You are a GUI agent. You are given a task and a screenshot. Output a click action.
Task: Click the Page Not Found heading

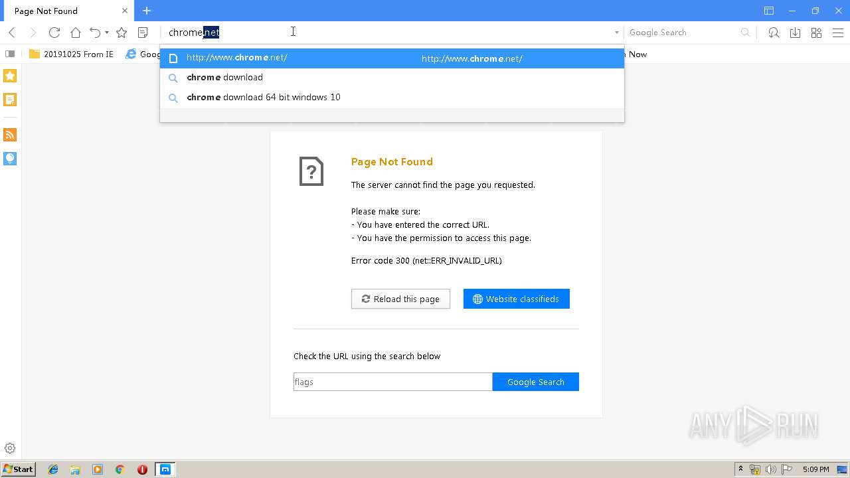tap(392, 161)
